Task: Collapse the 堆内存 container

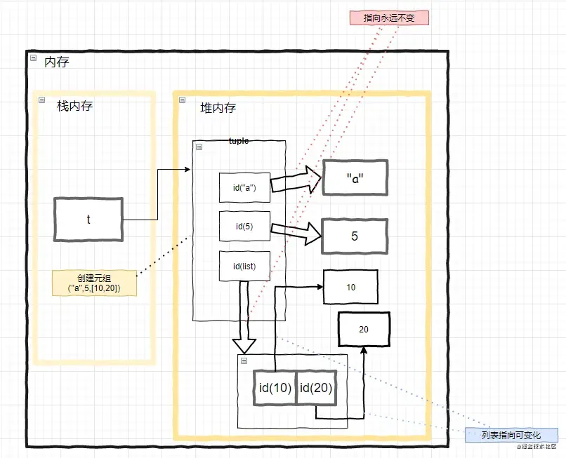Action: point(183,101)
